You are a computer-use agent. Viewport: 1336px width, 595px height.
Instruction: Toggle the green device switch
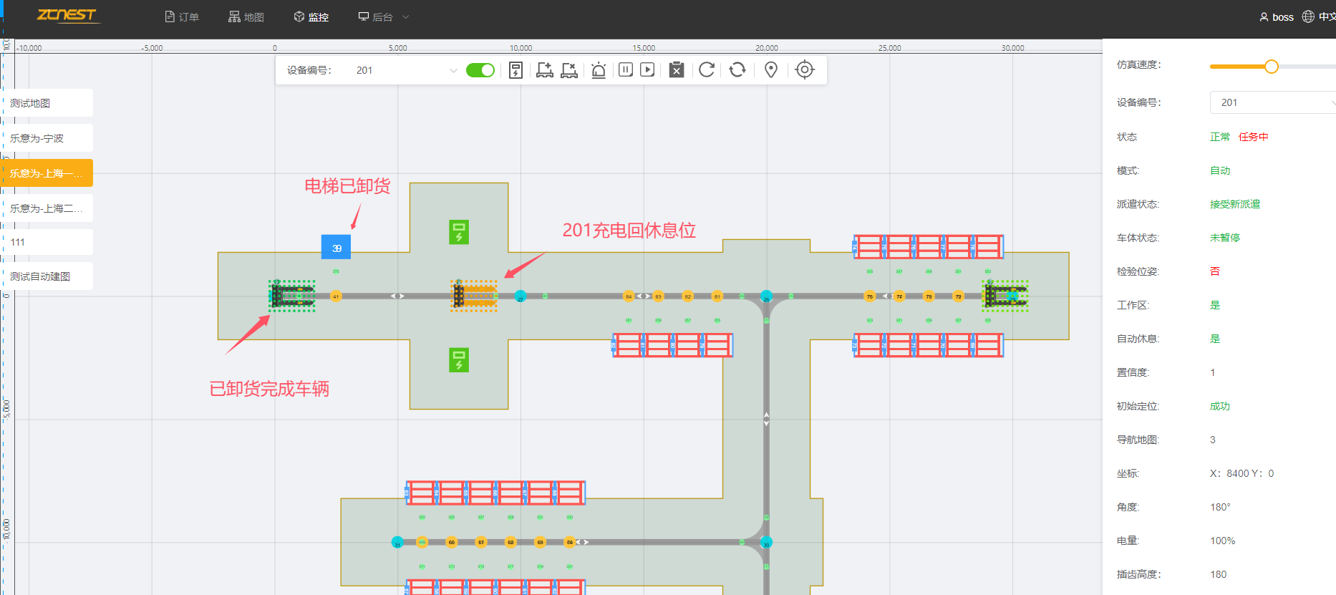[x=480, y=70]
